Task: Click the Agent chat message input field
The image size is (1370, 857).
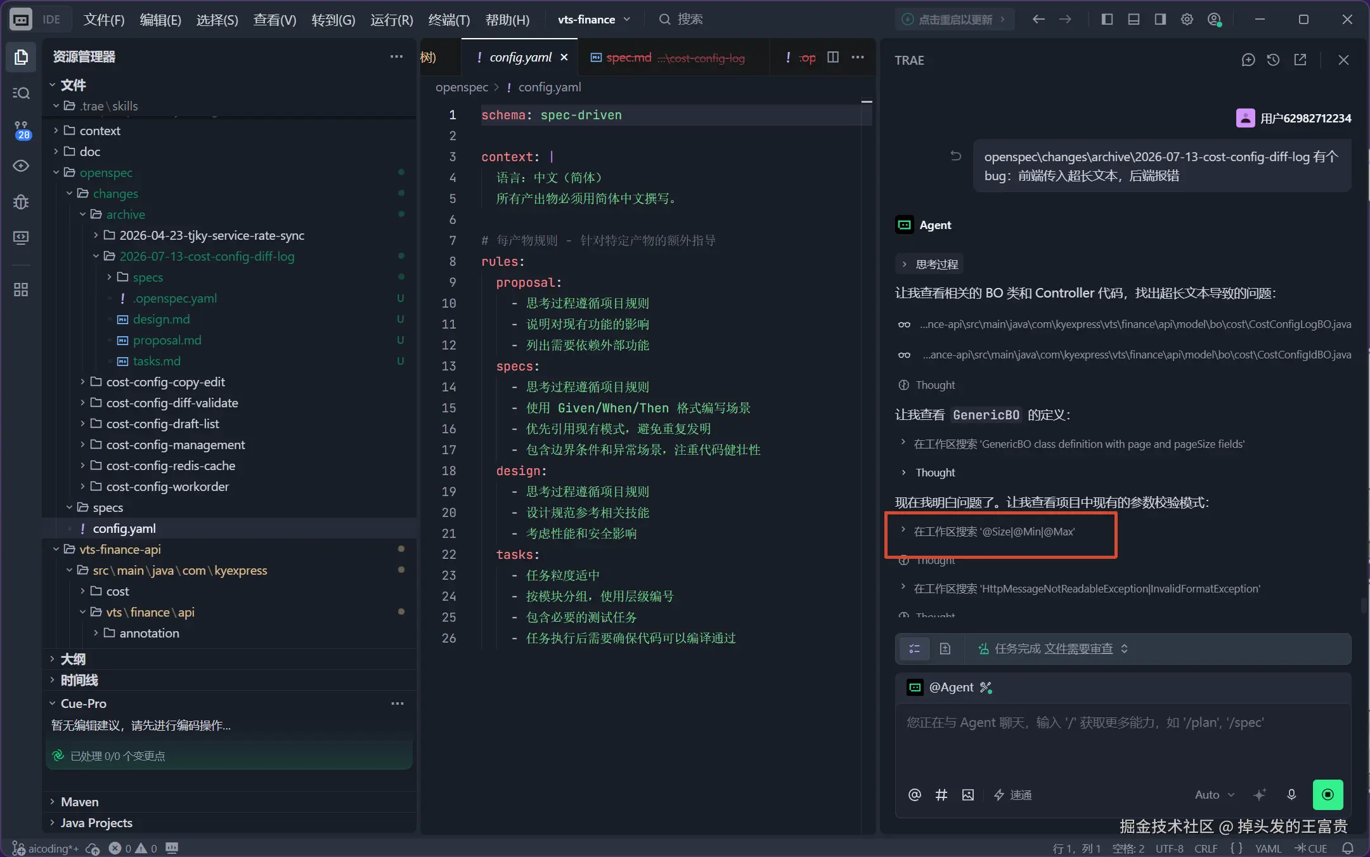Action: tap(1122, 742)
